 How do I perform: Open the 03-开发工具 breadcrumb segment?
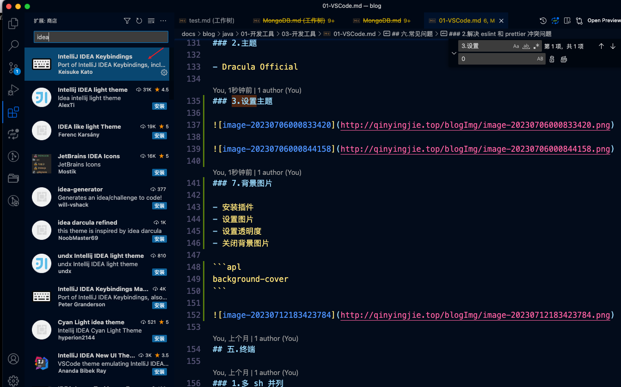tap(299, 34)
